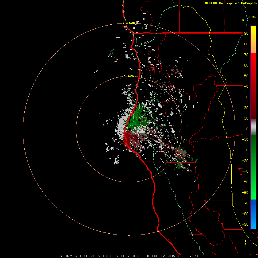The image size is (258, 258).
Task: Click the "50 NMI" range ring label
Action: coord(129,76)
